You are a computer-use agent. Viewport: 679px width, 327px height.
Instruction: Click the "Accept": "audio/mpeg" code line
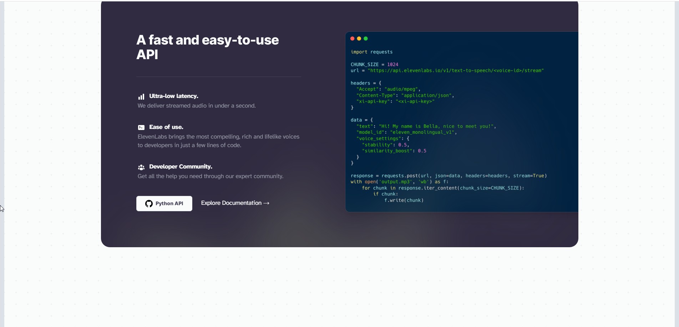(388, 89)
